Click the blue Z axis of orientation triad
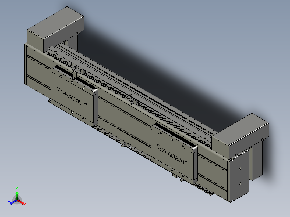Screen dimensions: 290x217 13,202
